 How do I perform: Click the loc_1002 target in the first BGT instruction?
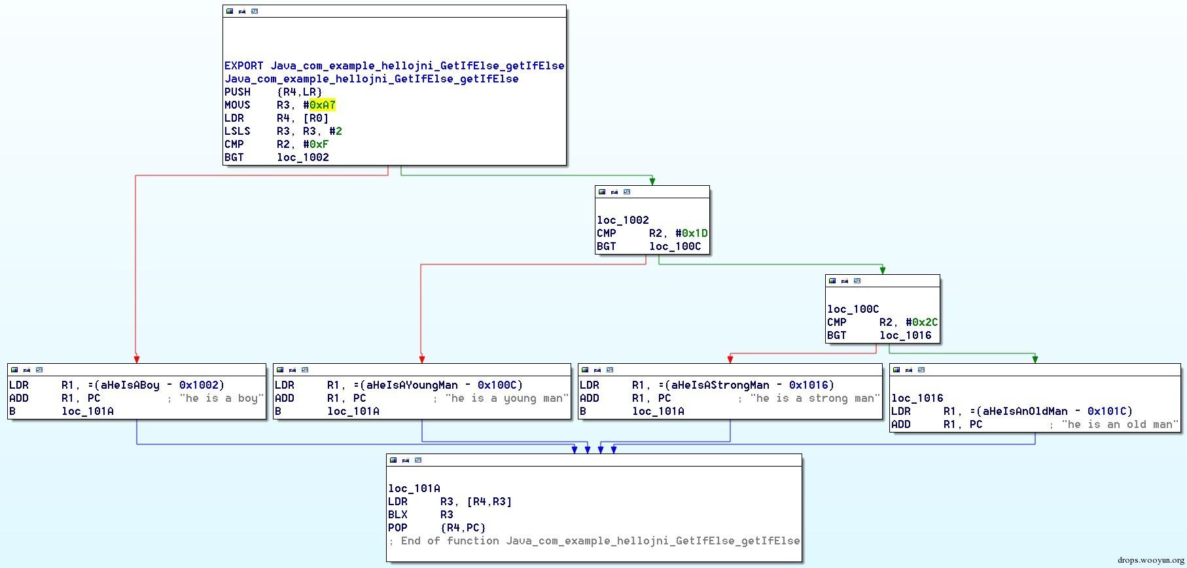[303, 157]
